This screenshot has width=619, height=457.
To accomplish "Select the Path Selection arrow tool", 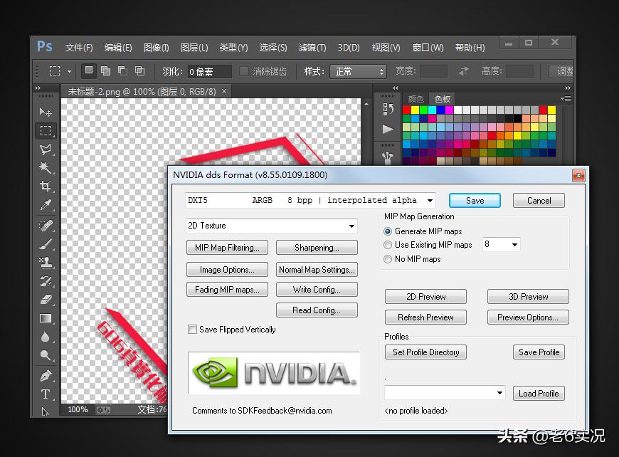I will 46,411.
